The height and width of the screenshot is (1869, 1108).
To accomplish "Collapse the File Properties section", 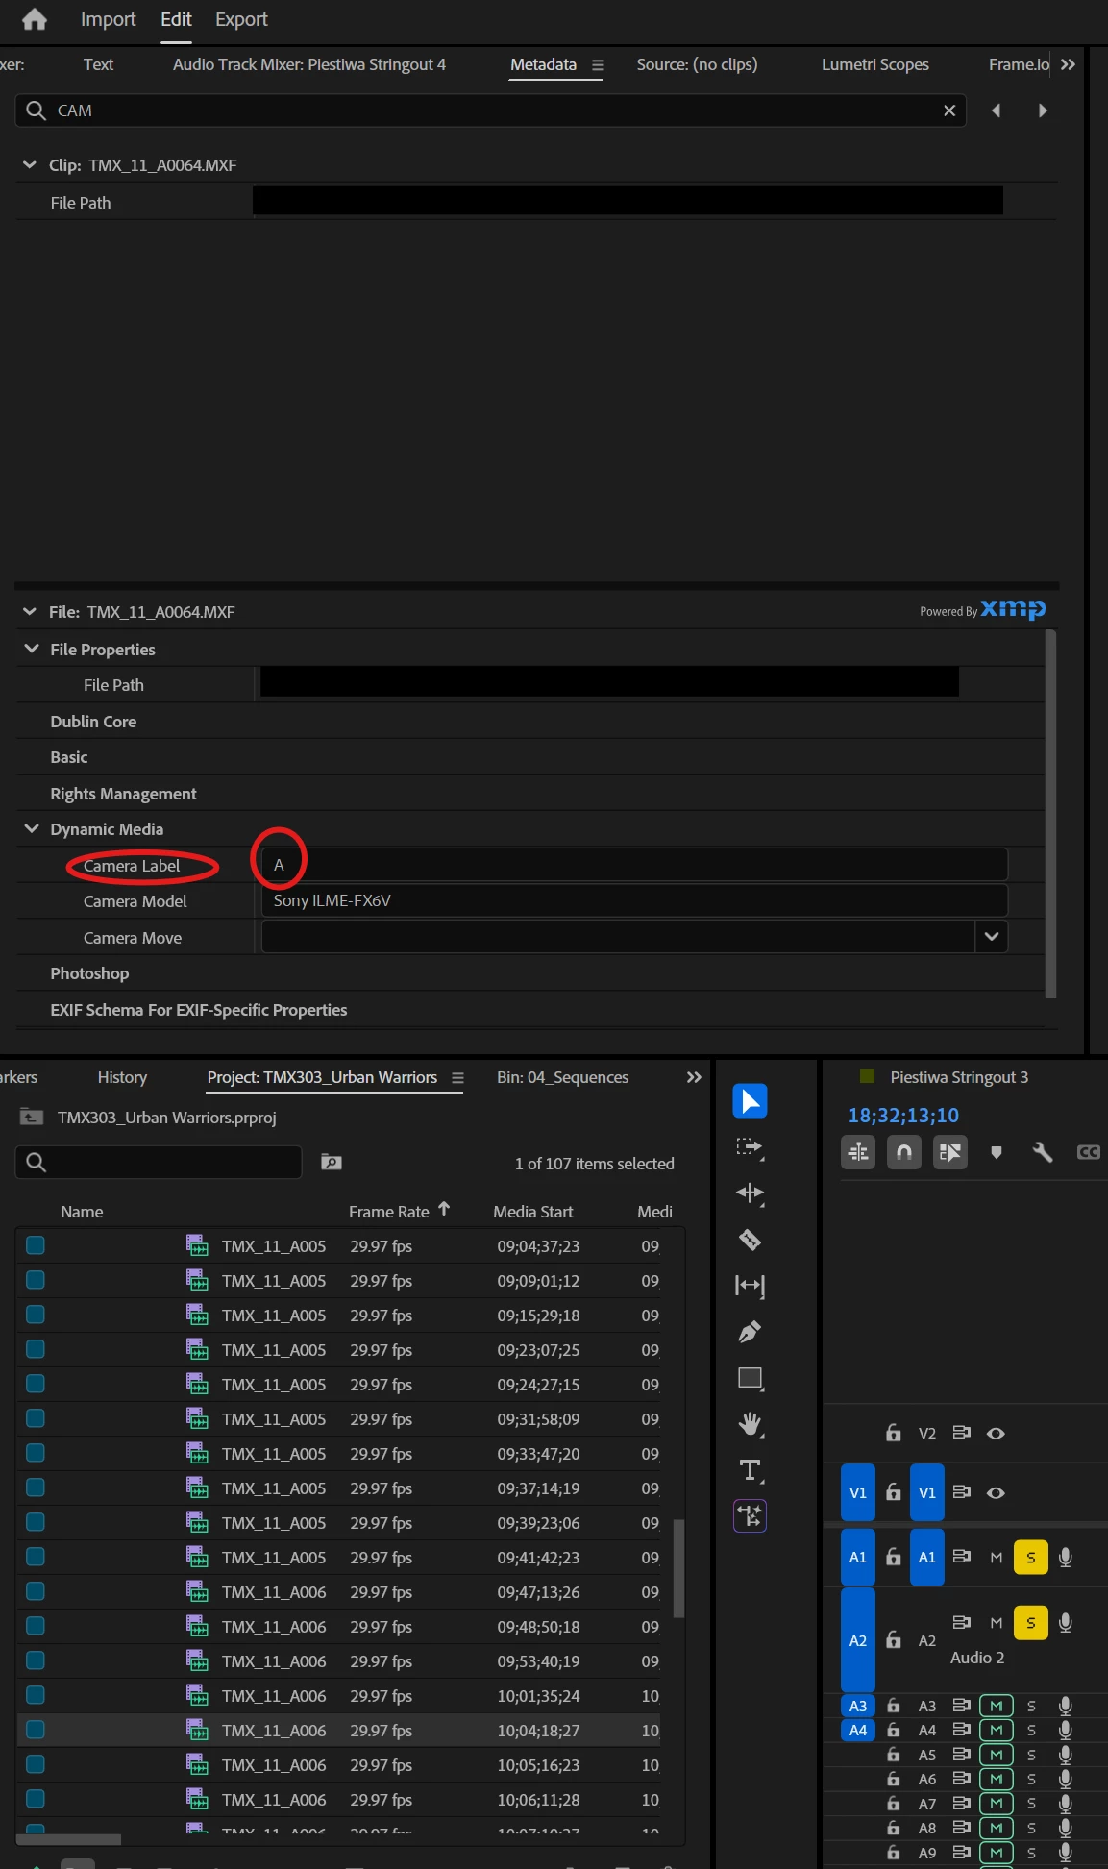I will pos(32,649).
